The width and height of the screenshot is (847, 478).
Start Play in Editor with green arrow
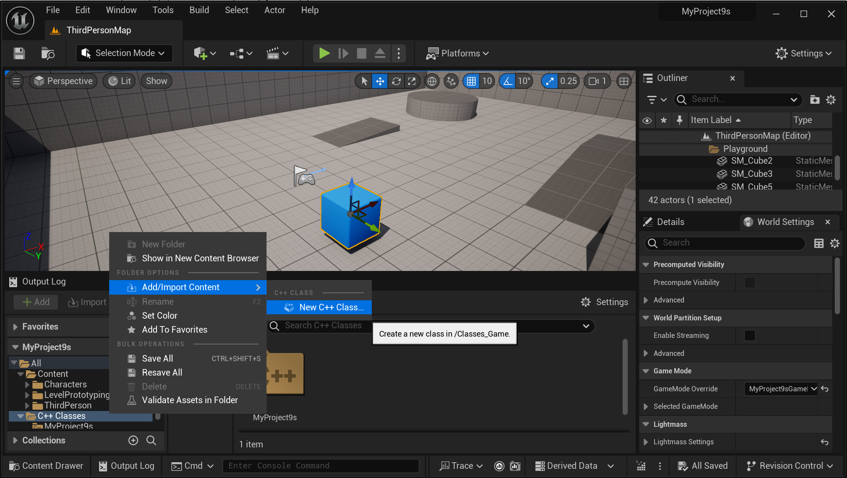(x=324, y=53)
